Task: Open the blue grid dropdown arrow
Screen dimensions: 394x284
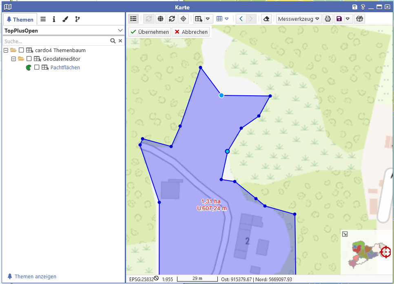Action: [227, 19]
